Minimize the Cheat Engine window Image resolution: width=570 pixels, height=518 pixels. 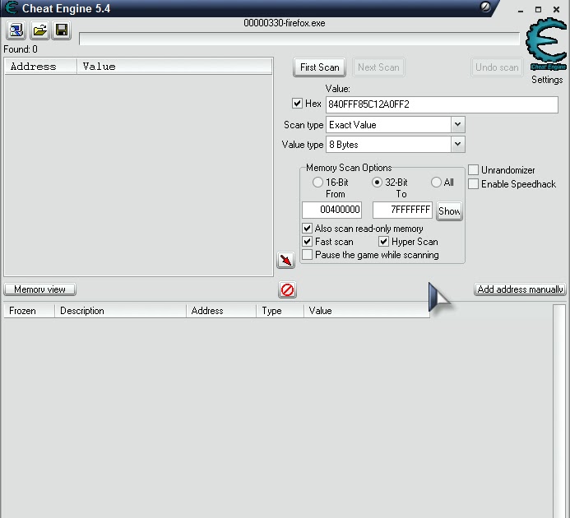click(521, 10)
